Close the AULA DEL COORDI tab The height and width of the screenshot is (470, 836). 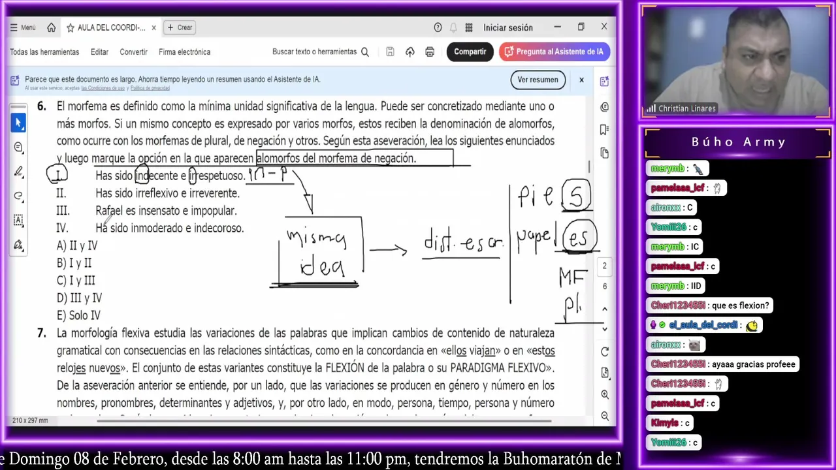(153, 27)
